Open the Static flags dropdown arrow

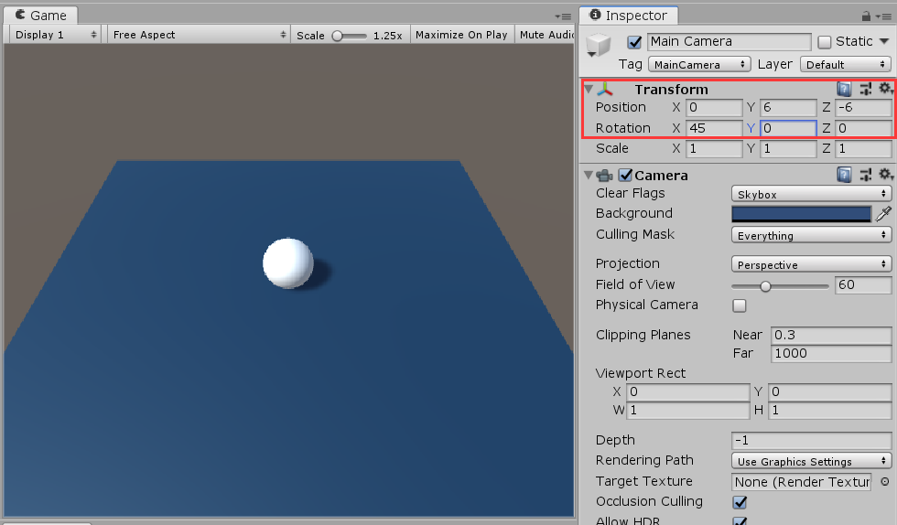[x=884, y=41]
